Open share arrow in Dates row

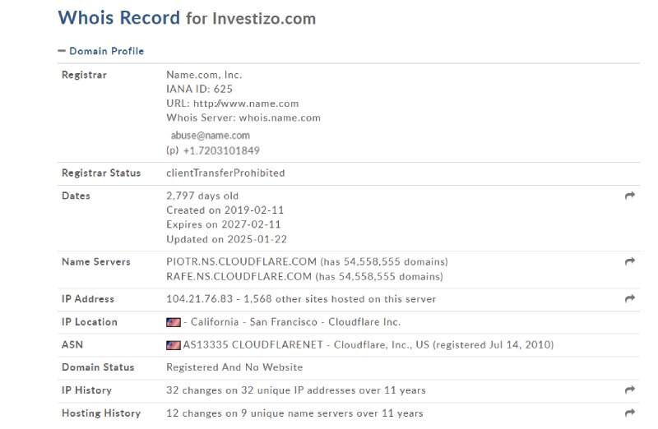tap(629, 196)
